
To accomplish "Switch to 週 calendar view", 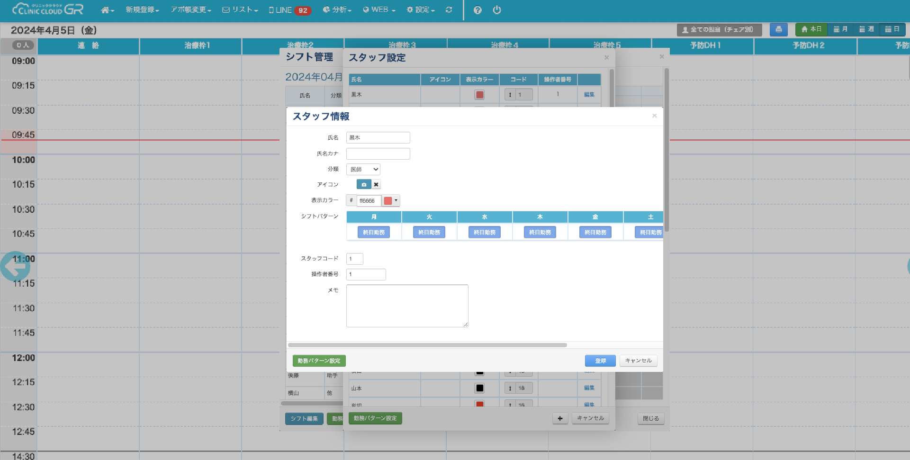I will point(866,29).
